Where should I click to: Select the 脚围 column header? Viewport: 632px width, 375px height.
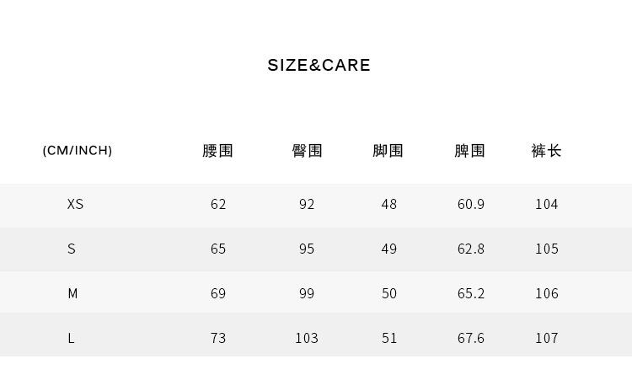pos(388,151)
